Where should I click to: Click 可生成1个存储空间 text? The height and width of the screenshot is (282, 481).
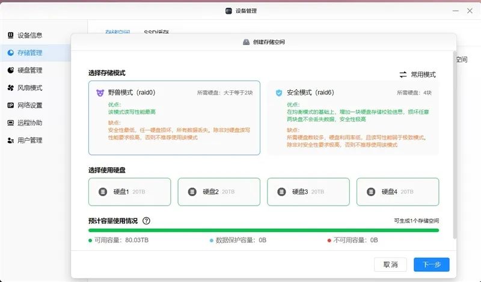coord(416,221)
